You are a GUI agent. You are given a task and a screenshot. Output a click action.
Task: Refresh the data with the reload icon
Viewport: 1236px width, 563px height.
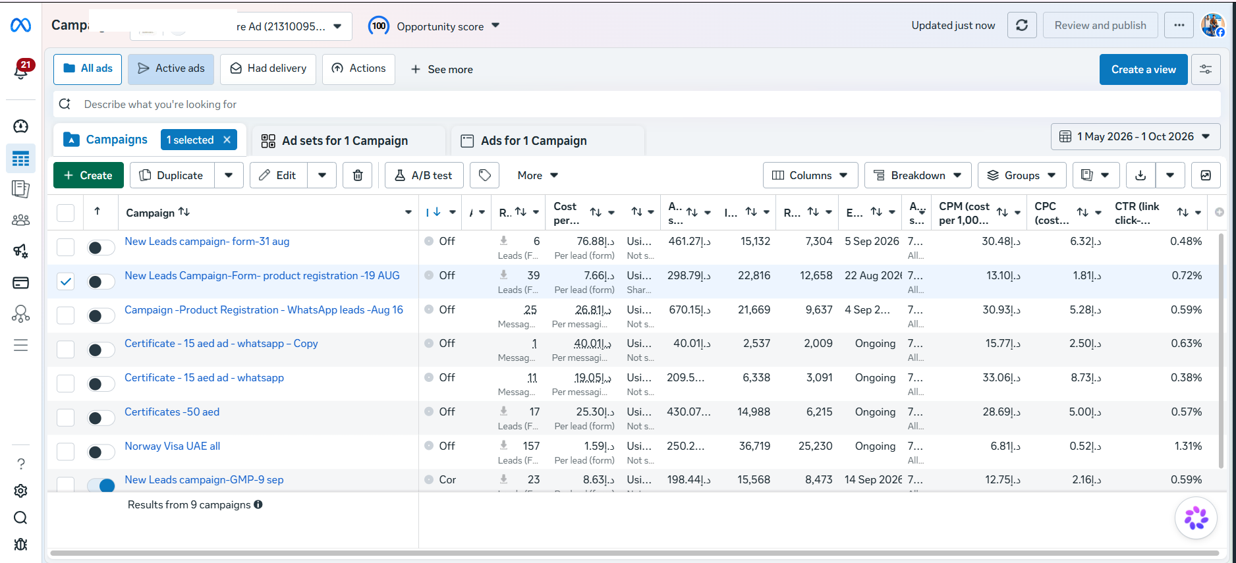click(1022, 25)
